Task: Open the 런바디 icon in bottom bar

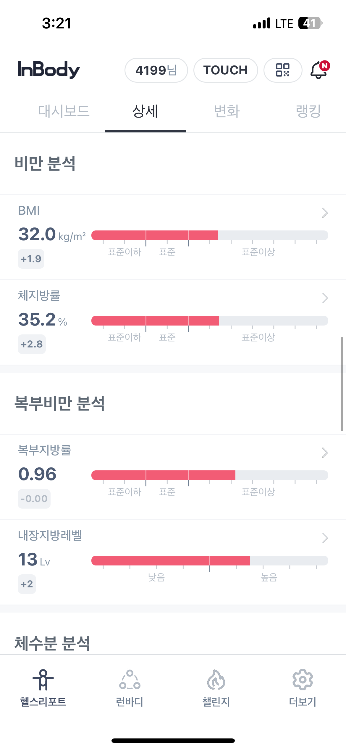Action: (x=130, y=680)
